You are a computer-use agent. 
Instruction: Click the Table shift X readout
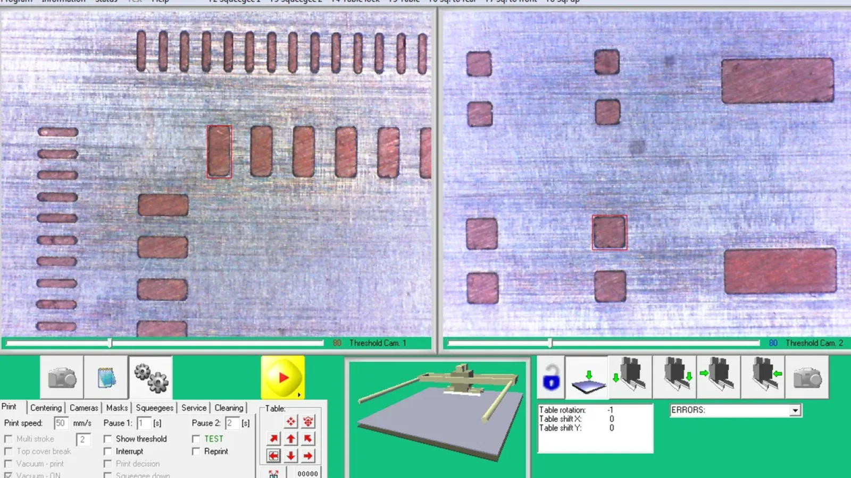click(577, 419)
